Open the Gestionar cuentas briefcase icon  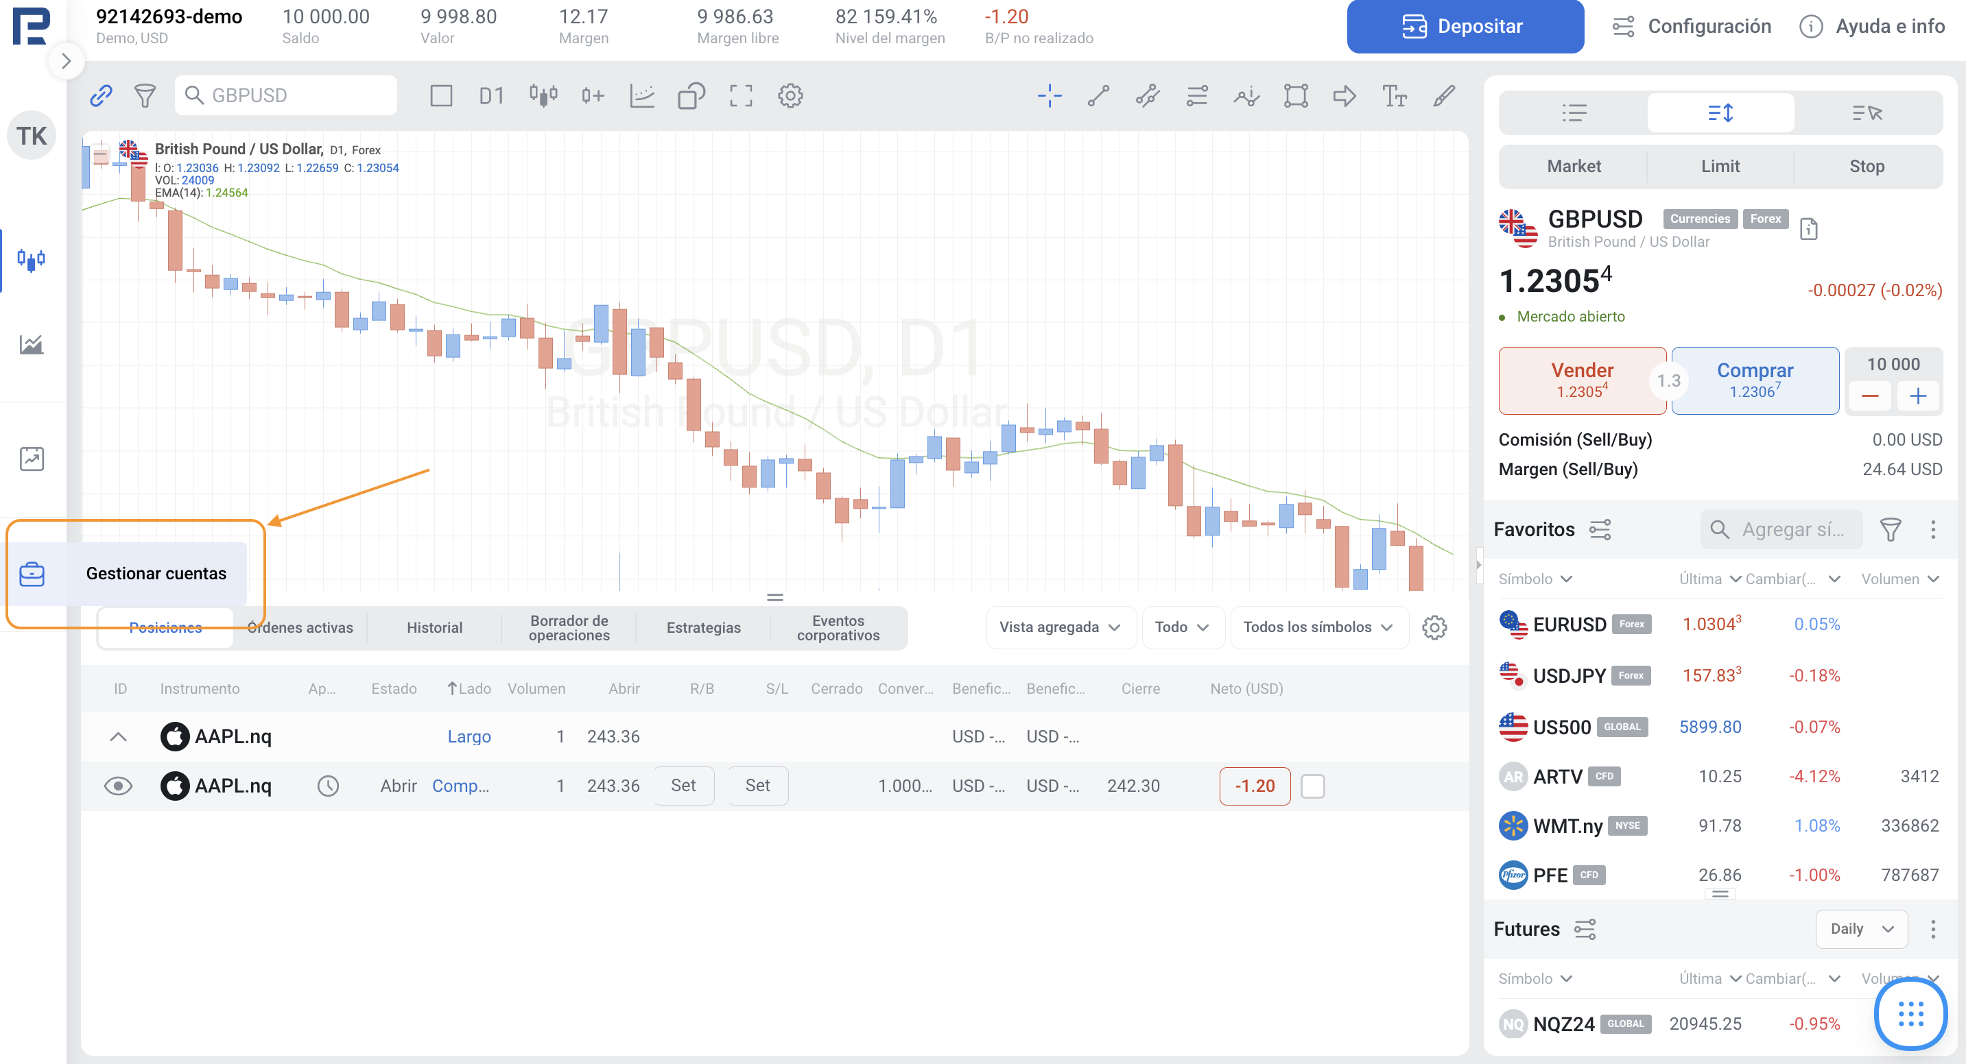point(32,574)
